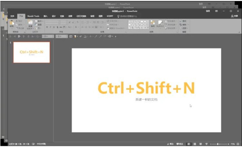This screenshot has height=147, width=242.
Task: Click the Format Painter button
Action: coord(20,28)
